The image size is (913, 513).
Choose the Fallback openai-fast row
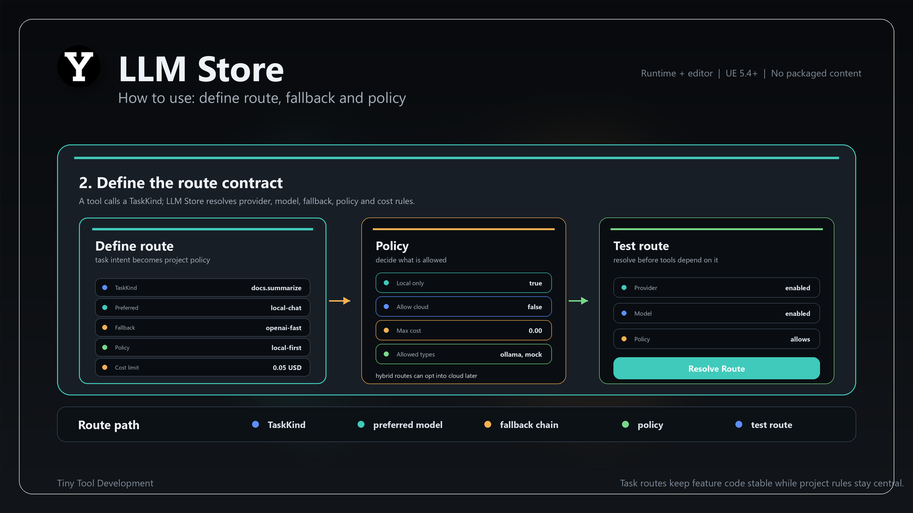tap(203, 327)
